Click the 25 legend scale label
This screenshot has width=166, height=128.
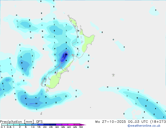[51, 127]
